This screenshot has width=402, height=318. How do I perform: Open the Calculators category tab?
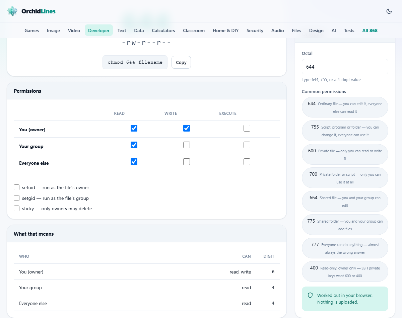pos(163,30)
